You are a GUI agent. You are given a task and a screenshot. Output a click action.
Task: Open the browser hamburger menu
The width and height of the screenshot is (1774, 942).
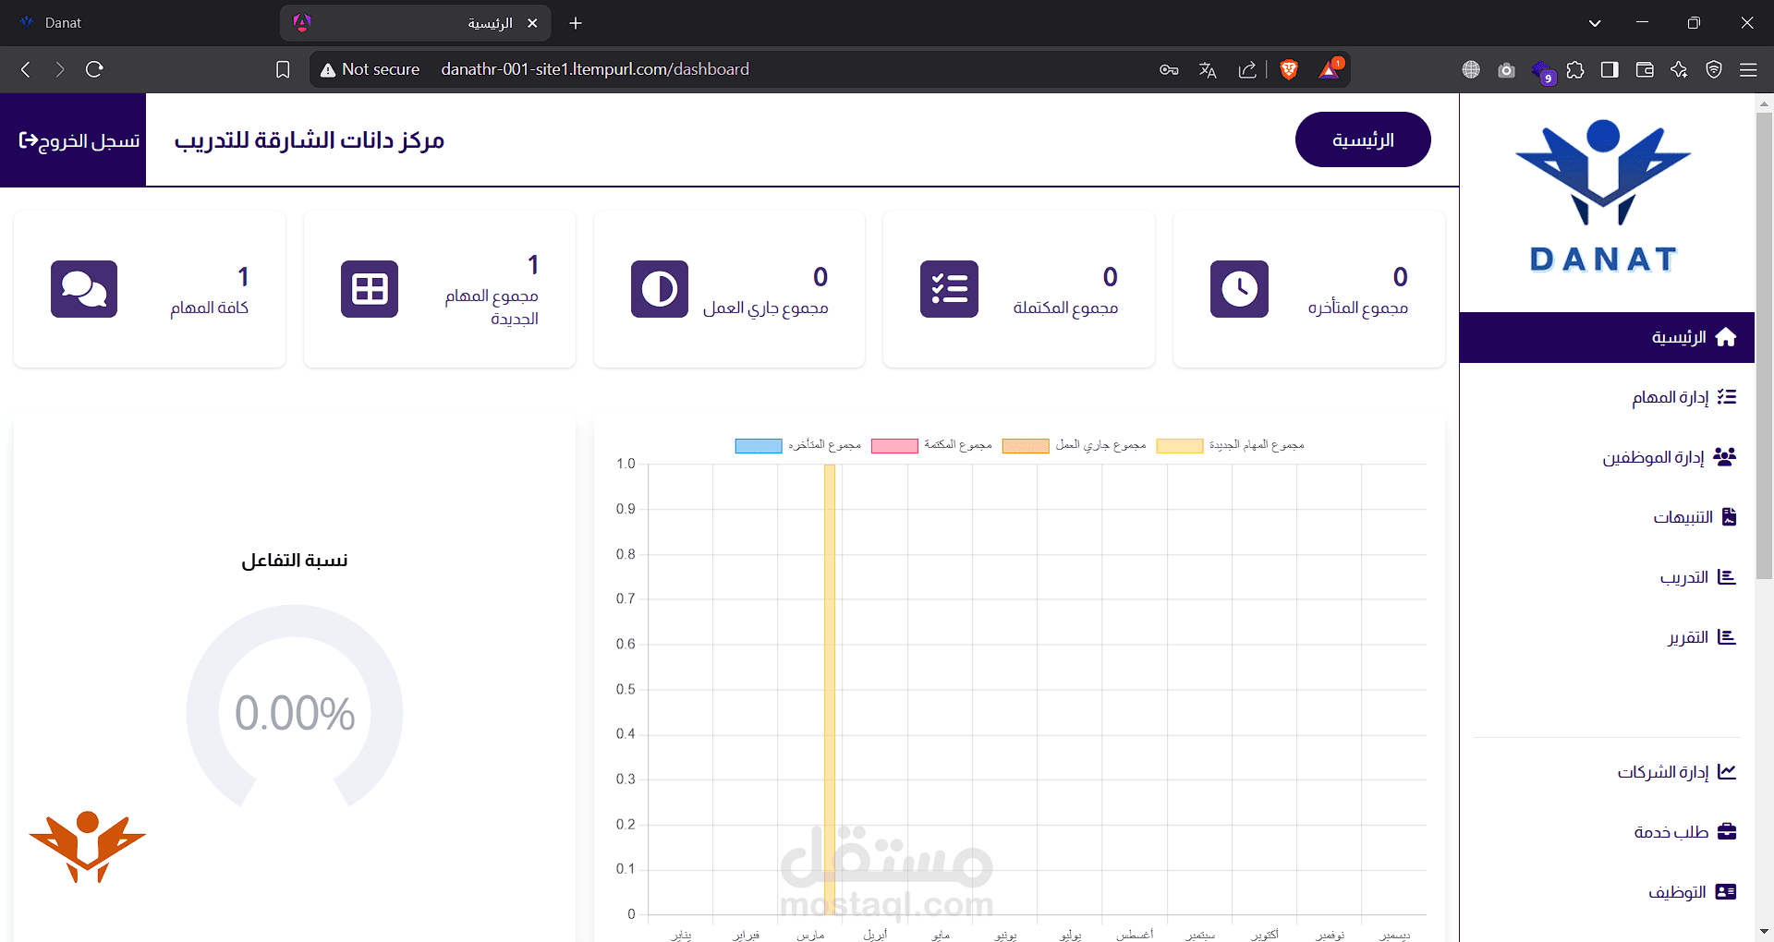pos(1750,69)
